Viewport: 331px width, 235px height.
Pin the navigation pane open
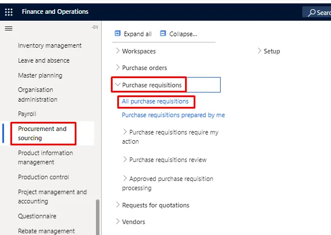pos(95,27)
